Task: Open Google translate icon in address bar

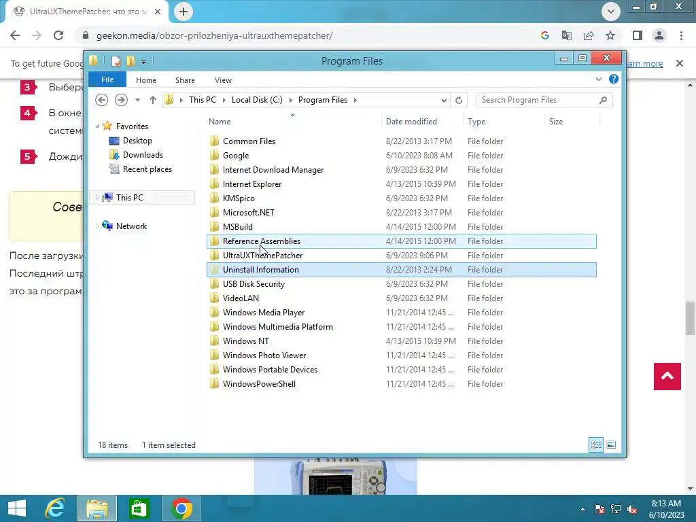Action: coord(567,35)
